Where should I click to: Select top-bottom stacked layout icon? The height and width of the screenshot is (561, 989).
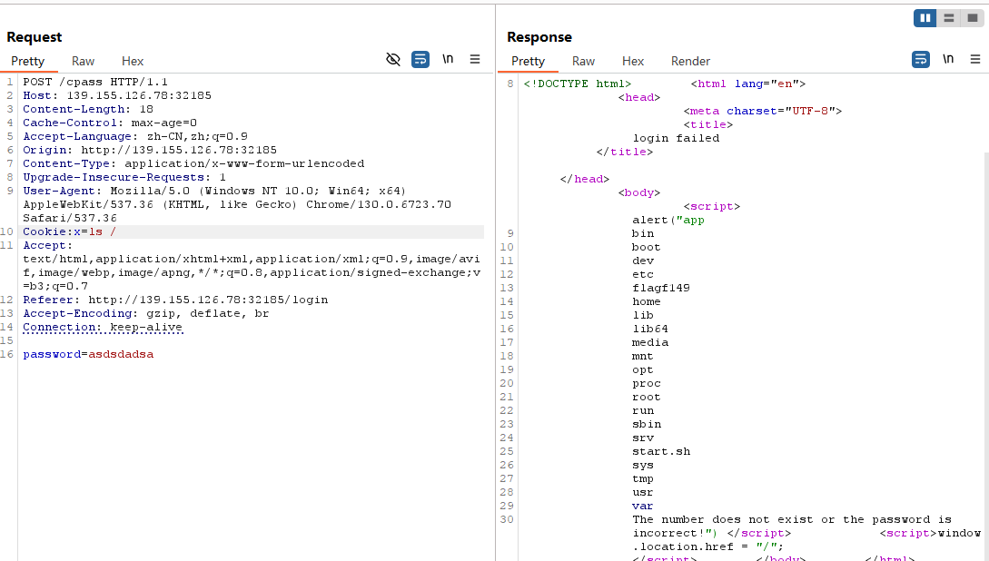tap(949, 18)
